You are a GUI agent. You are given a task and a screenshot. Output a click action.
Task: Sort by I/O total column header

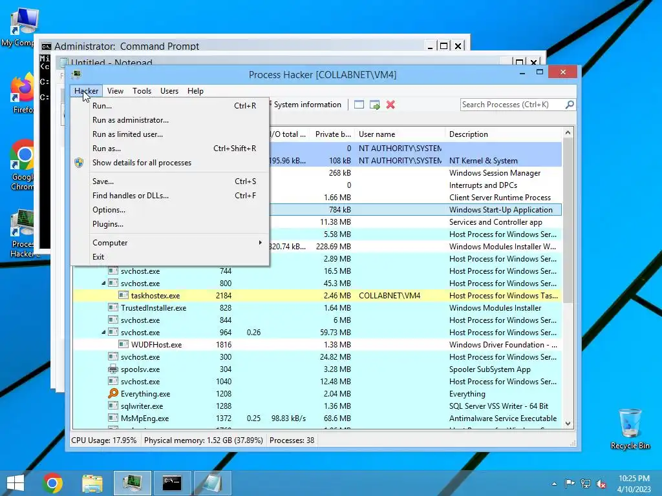tap(289, 134)
